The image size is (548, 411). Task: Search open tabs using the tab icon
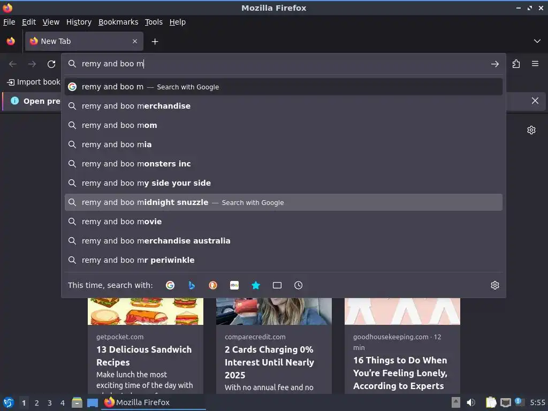[x=277, y=285]
